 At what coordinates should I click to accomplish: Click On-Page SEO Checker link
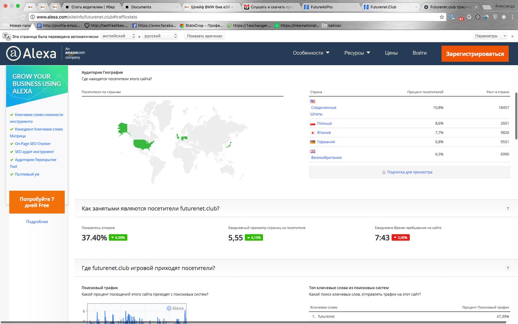[33, 144]
